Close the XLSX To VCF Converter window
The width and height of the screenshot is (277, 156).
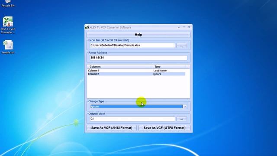[189, 27]
